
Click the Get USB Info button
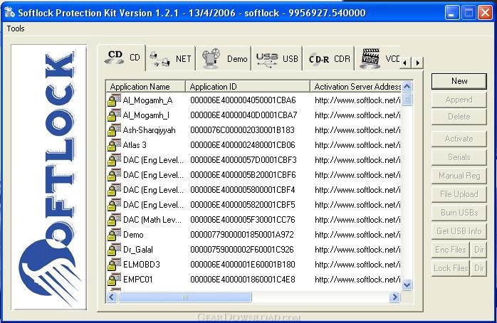(459, 231)
